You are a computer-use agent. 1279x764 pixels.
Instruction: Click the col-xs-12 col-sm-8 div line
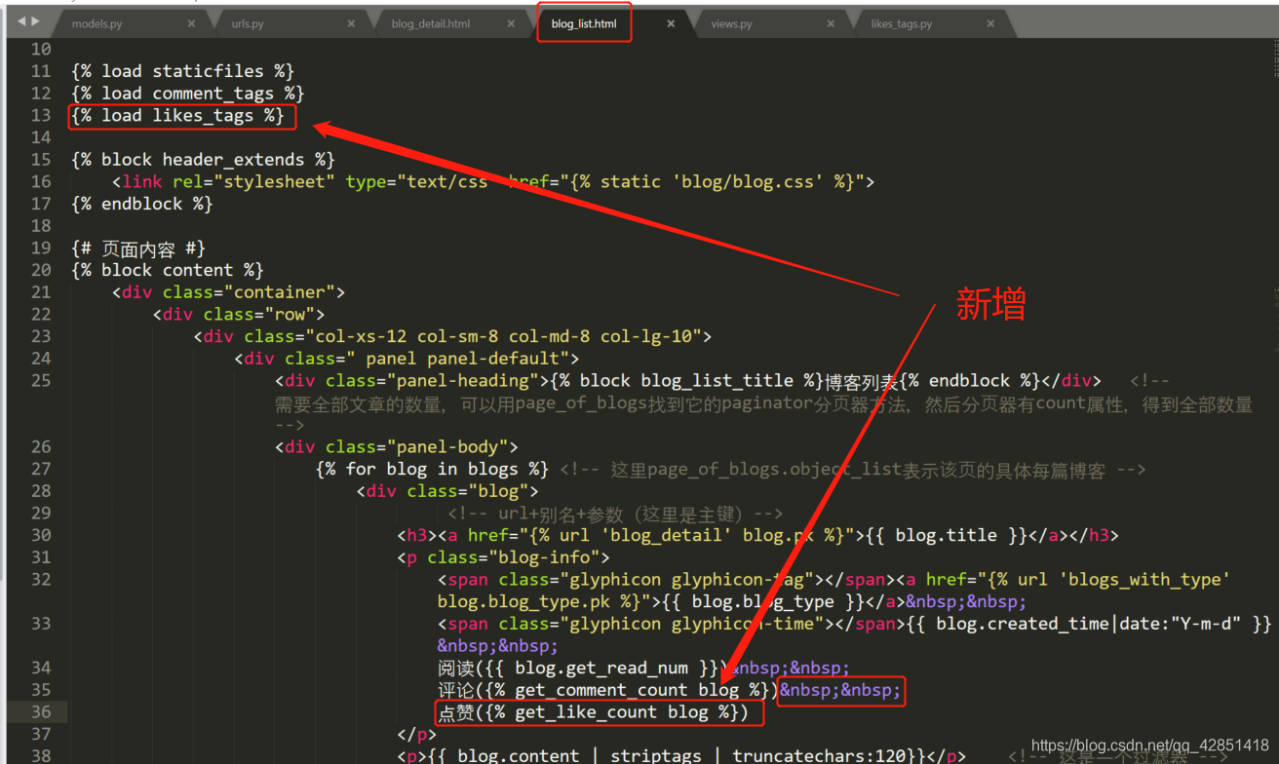pos(452,337)
